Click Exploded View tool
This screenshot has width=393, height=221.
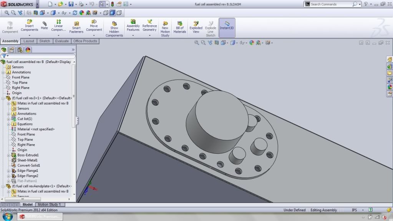point(196,27)
